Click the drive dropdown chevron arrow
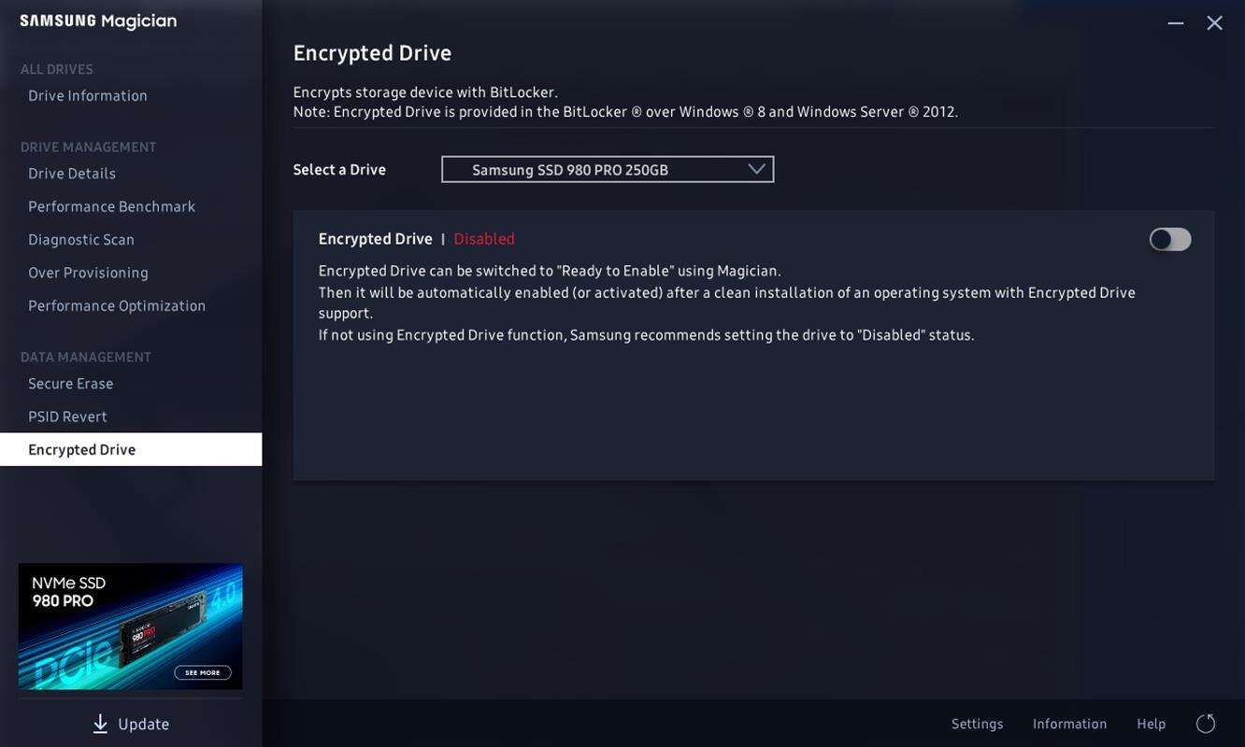This screenshot has height=747, width=1245. (756, 169)
